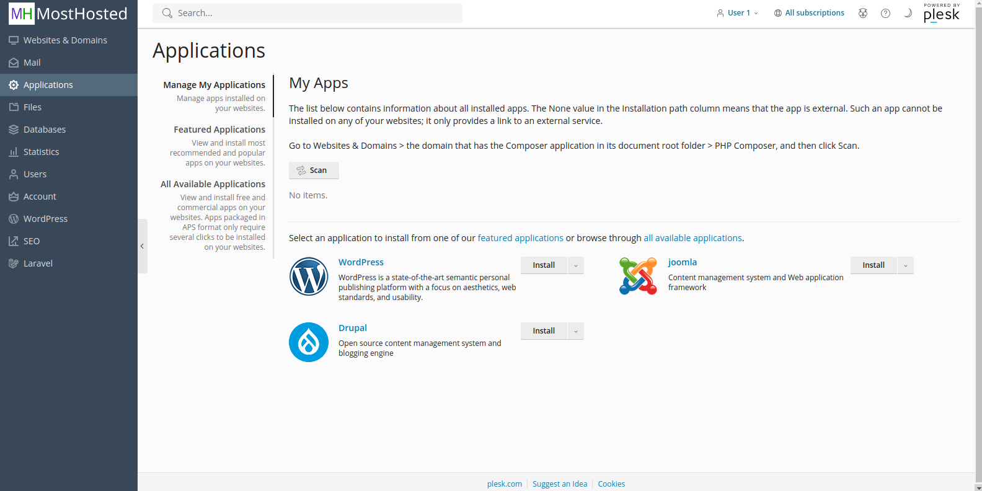The height and width of the screenshot is (491, 982).
Task: Click the Scan button
Action: (x=314, y=170)
